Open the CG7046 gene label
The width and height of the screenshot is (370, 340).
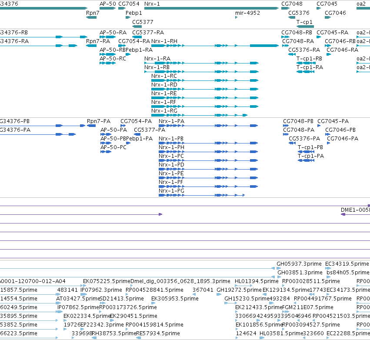335,13
